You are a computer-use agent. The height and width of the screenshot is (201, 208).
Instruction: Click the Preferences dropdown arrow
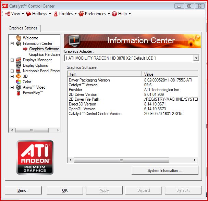coord(109,14)
